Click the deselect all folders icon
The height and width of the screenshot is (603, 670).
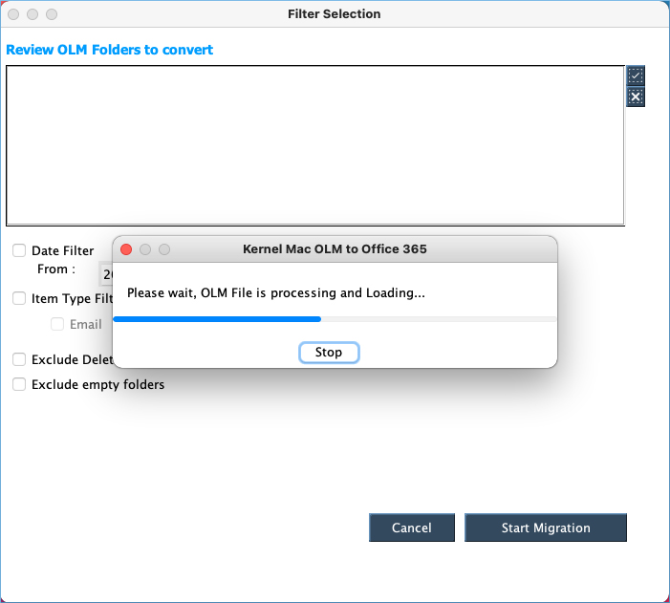(x=636, y=97)
